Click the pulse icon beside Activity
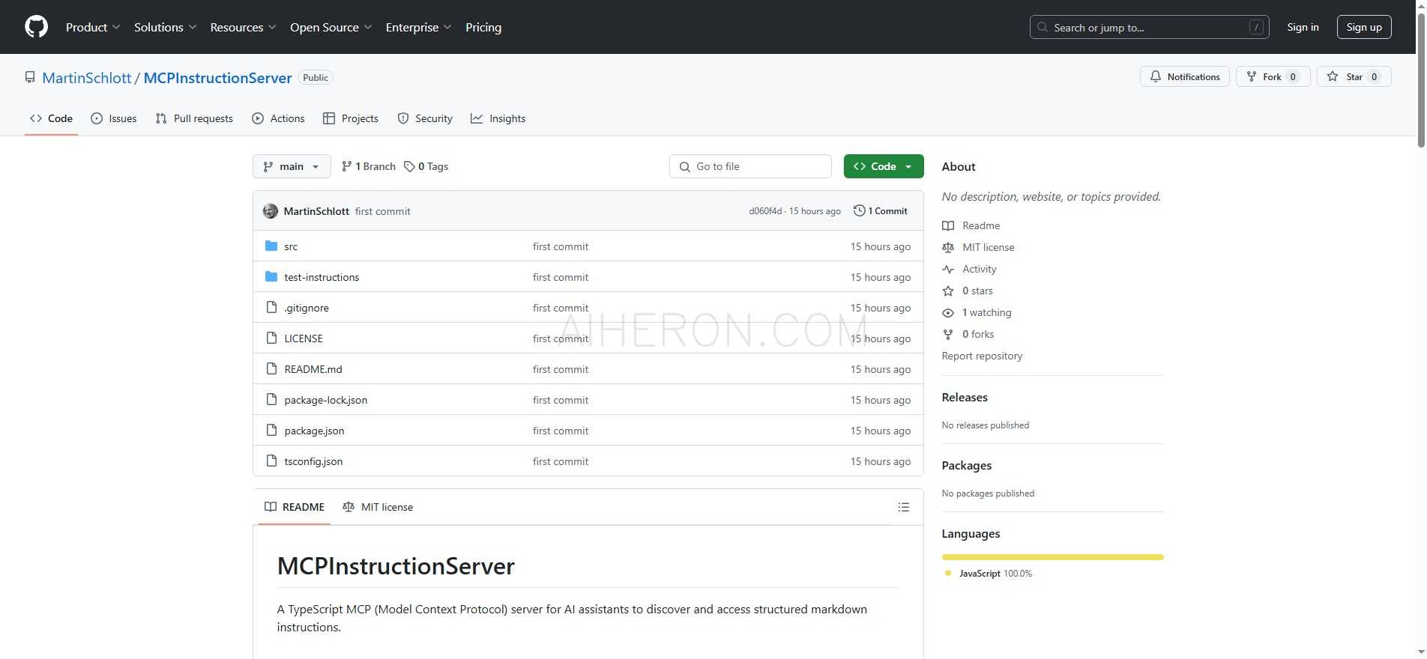This screenshot has height=659, width=1427. pyautogui.click(x=948, y=269)
